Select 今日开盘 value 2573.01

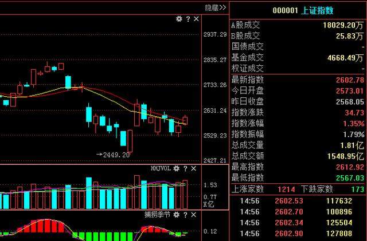(x=350, y=91)
